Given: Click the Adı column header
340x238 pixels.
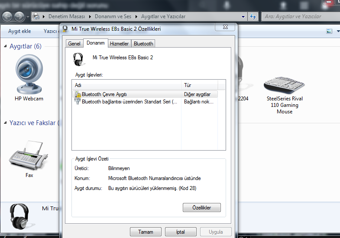Looking at the screenshot, I should [x=127, y=85].
